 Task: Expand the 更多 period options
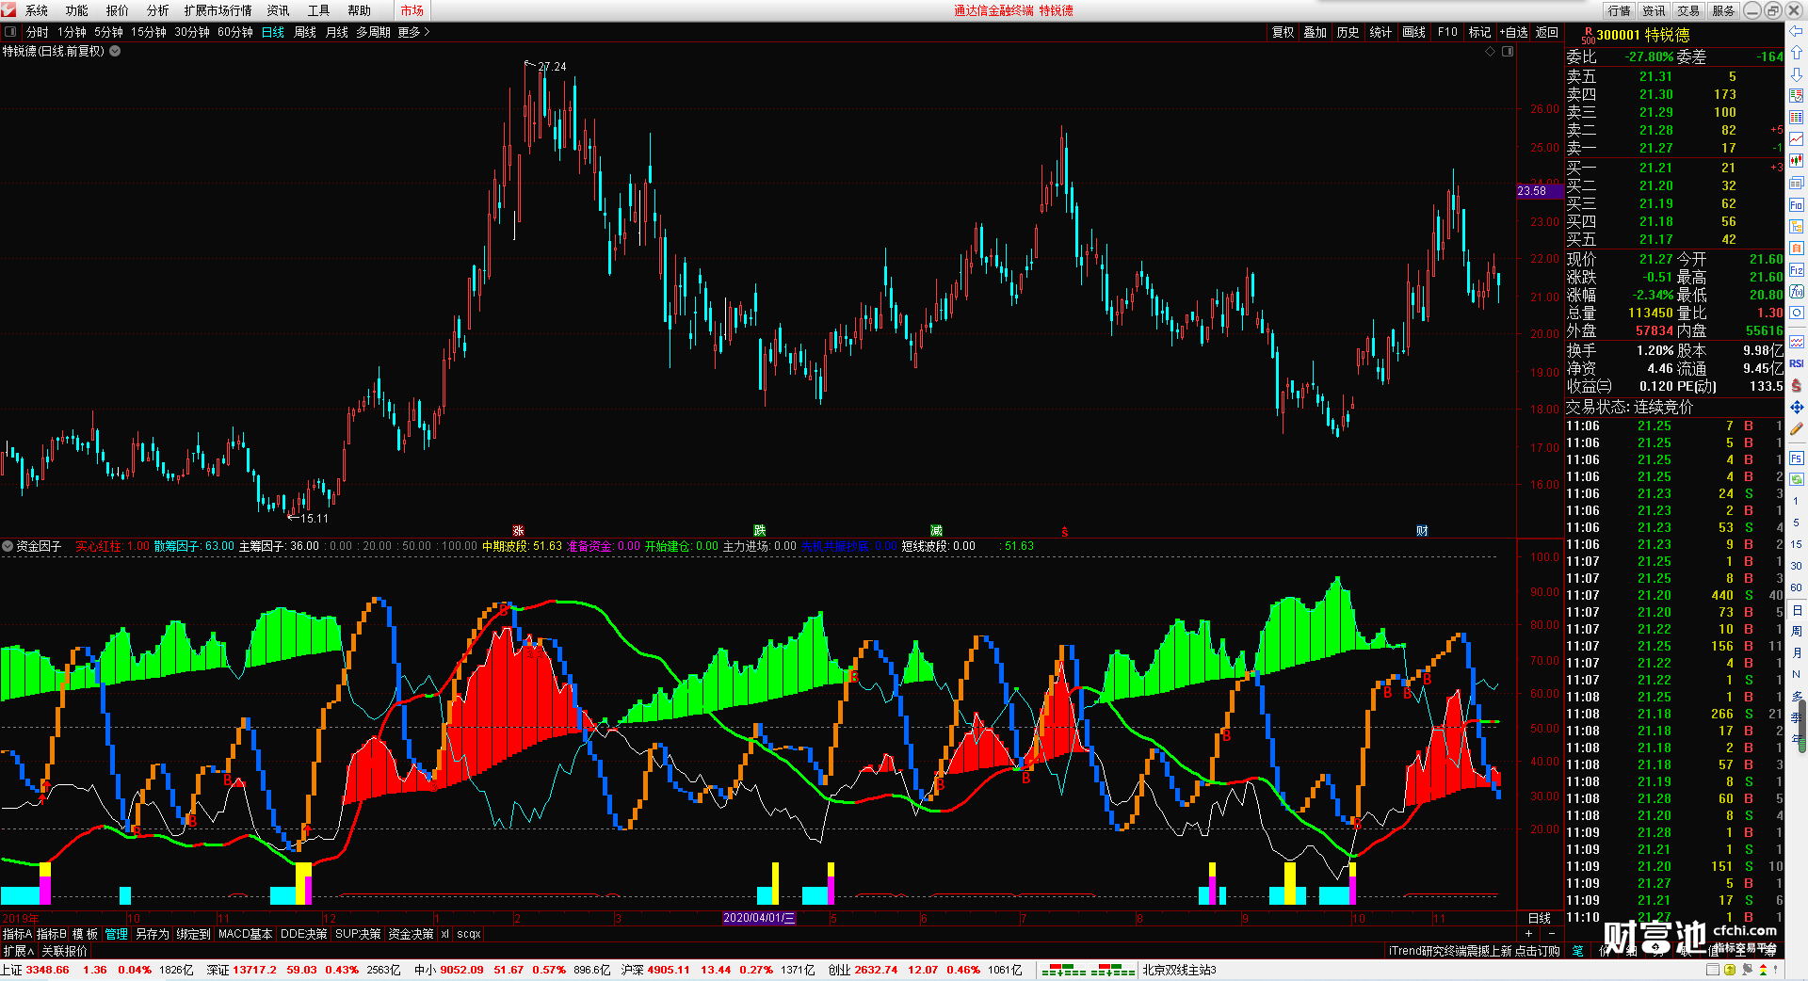point(413,32)
